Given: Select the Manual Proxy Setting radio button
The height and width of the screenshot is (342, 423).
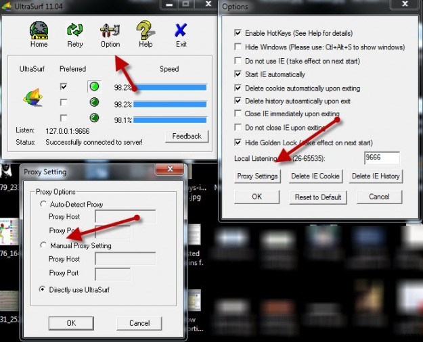Looking at the screenshot, I should coord(43,245).
